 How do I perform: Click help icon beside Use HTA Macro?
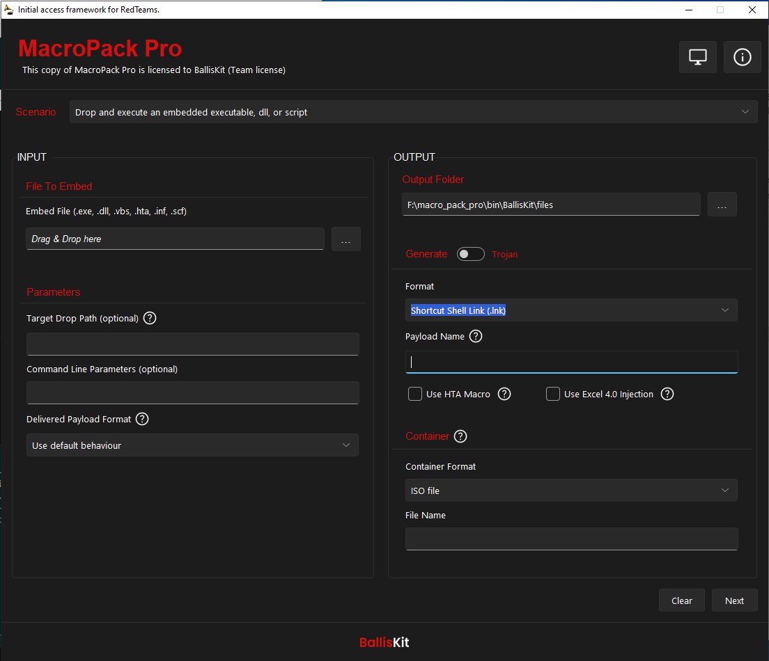(x=504, y=394)
